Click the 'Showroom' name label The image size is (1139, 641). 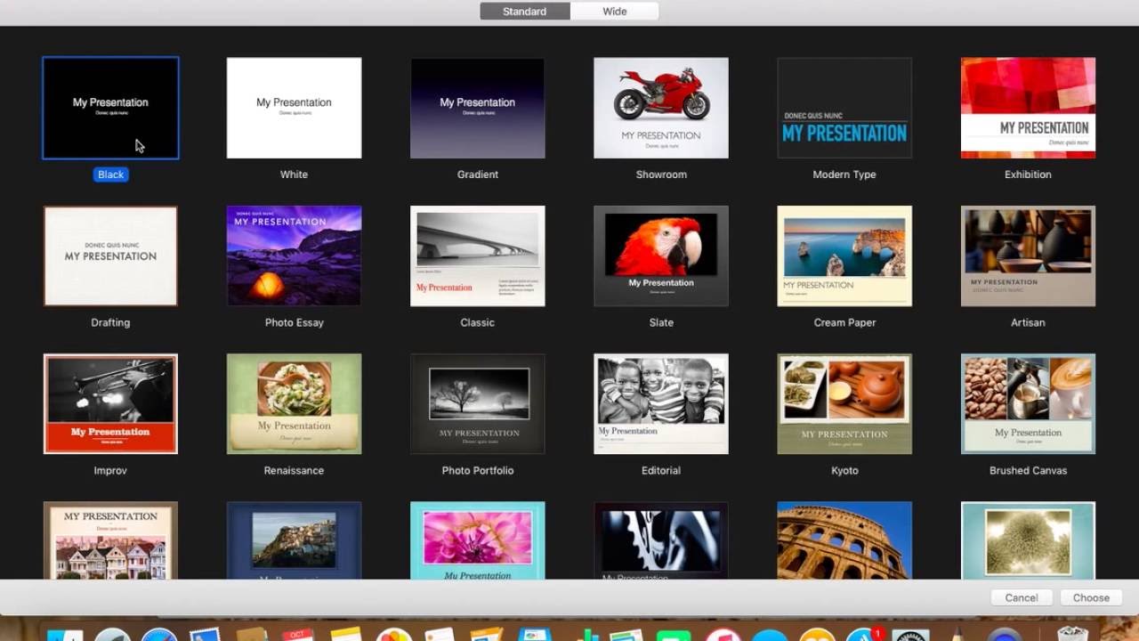pos(661,174)
